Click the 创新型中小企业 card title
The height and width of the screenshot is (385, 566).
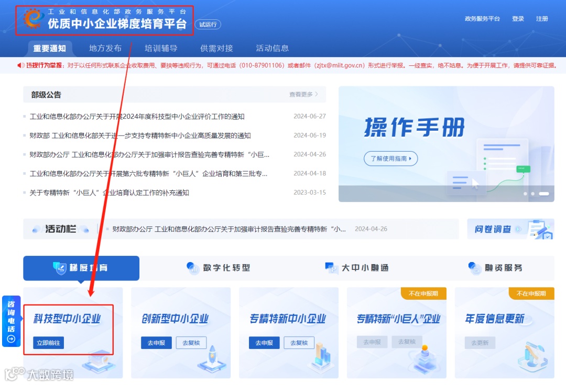pos(175,319)
